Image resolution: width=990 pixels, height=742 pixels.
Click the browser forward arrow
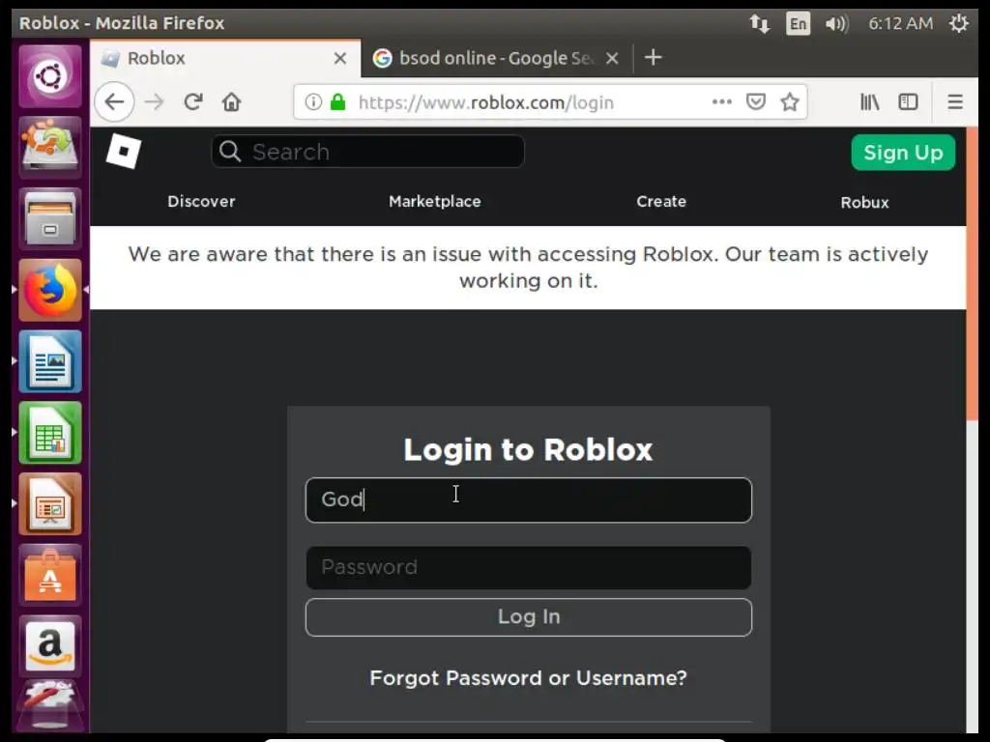tap(154, 101)
